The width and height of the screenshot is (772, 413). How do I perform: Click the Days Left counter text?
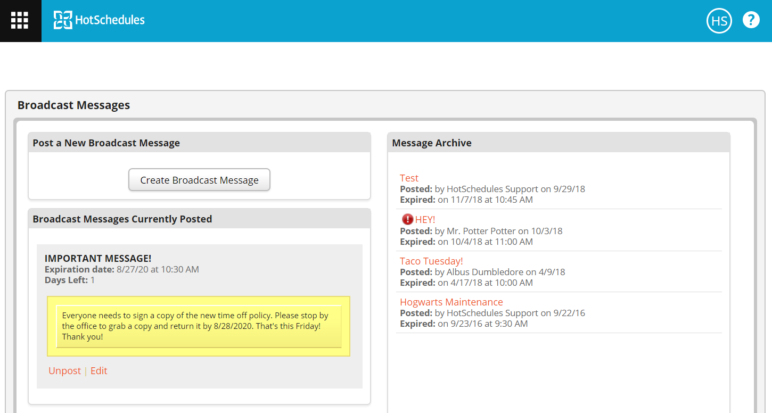tap(69, 280)
